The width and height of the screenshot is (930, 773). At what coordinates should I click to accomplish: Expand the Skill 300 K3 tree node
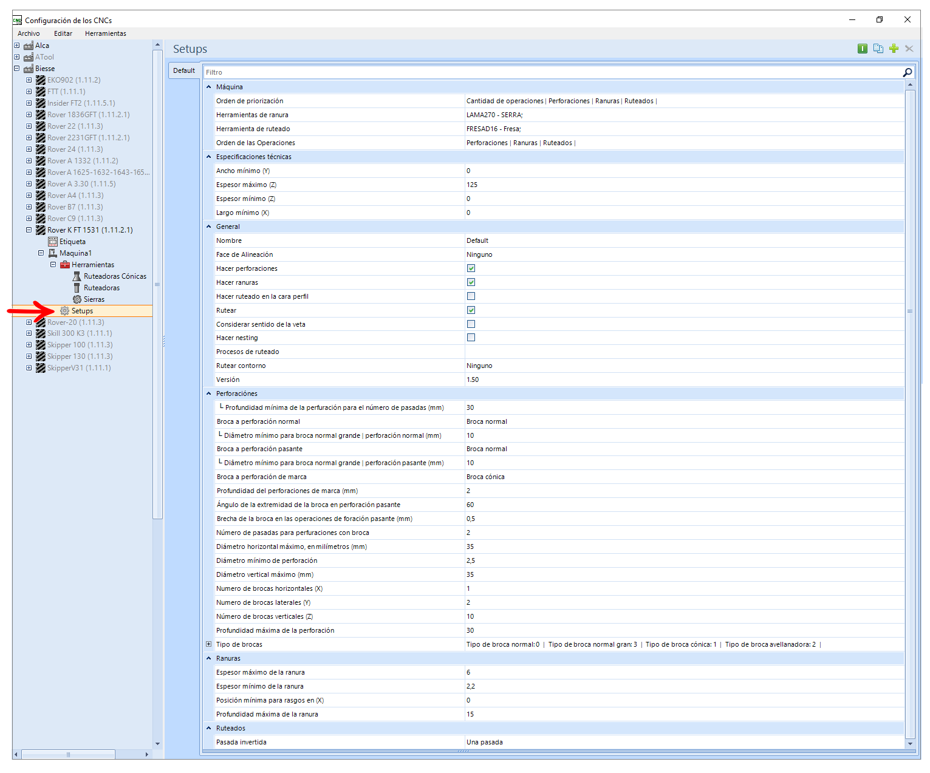tap(29, 333)
